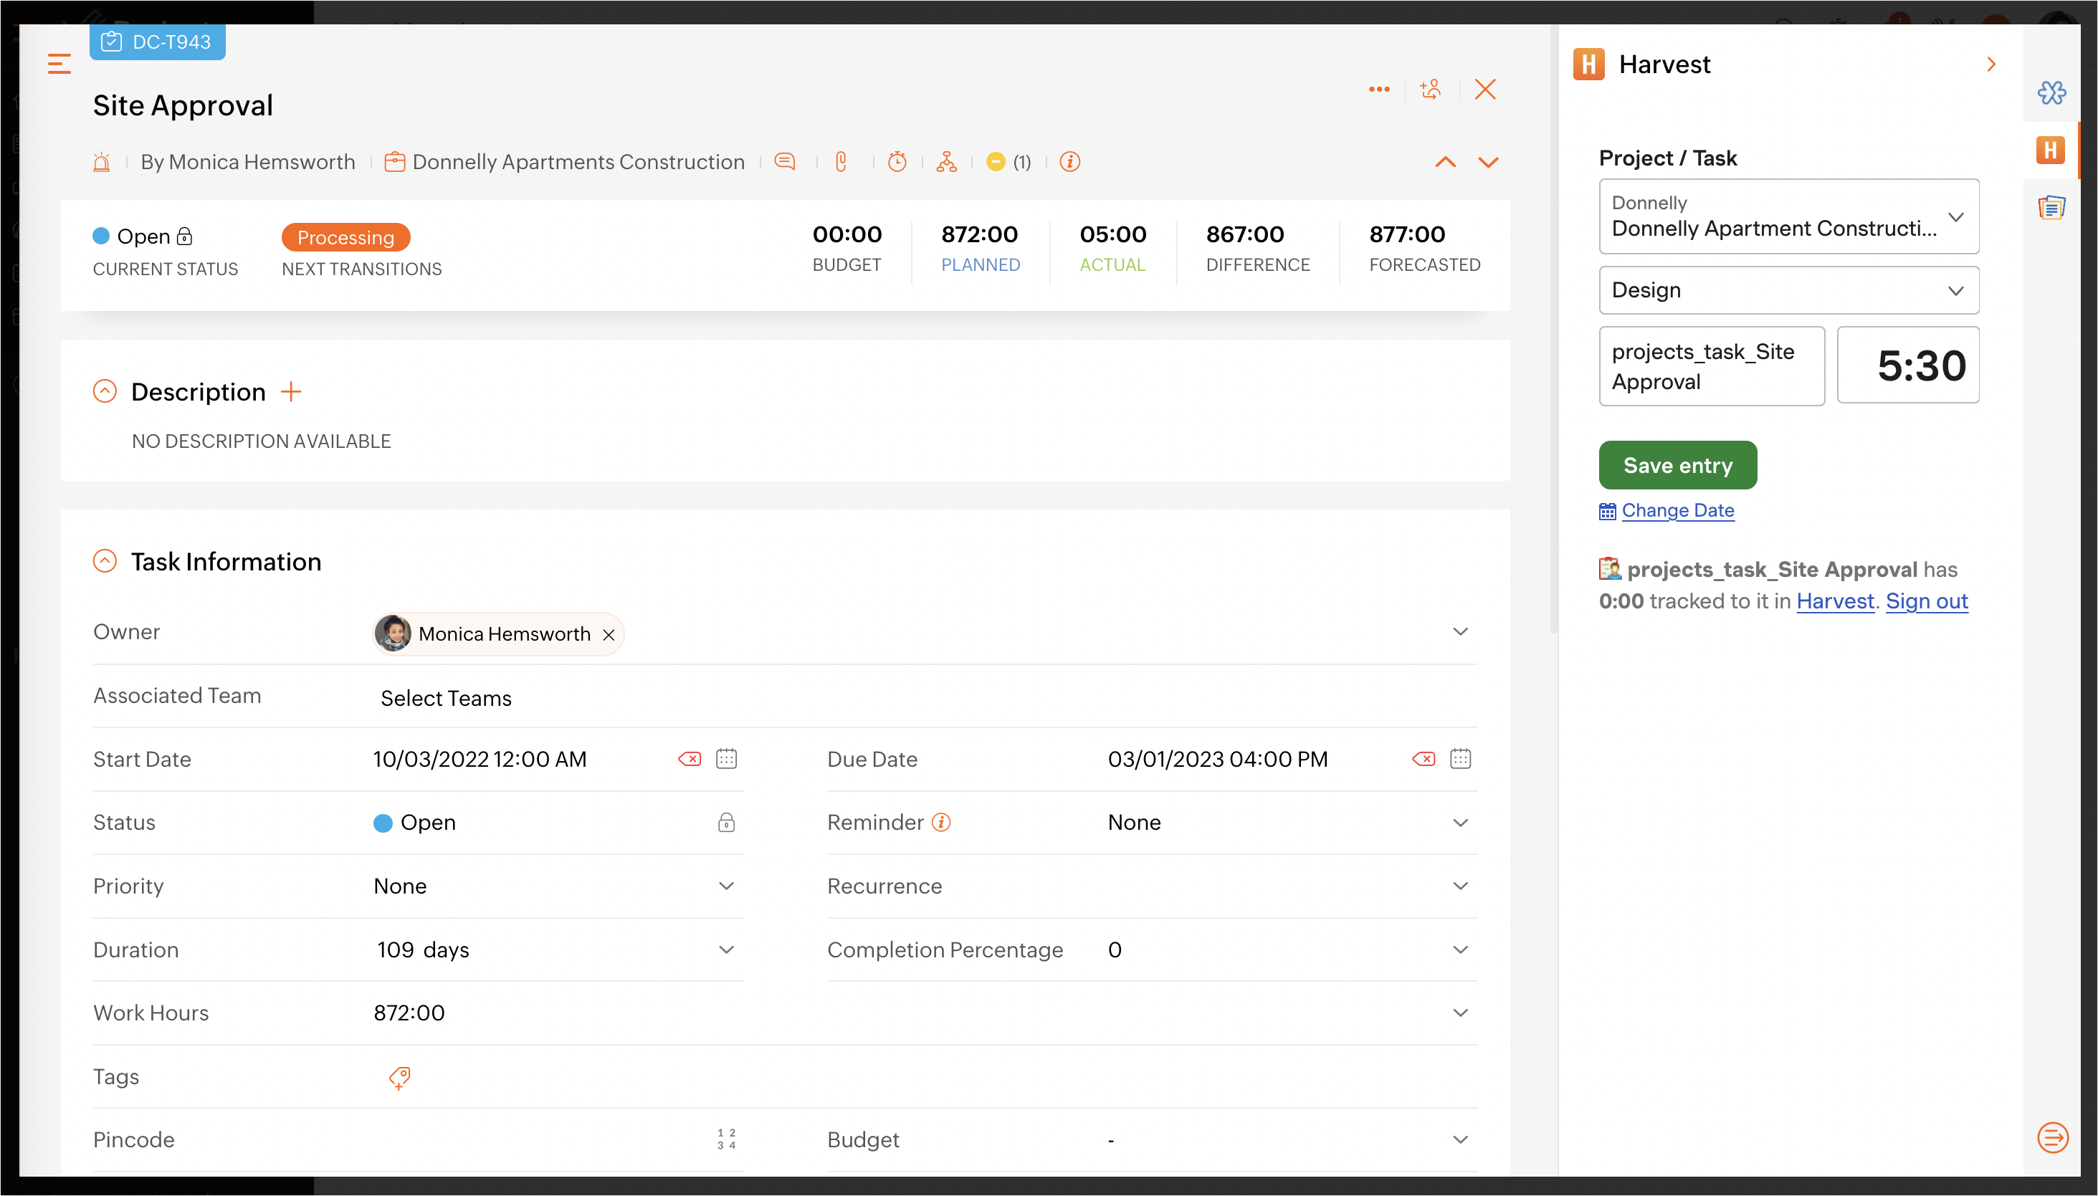
Task: Click the Processing transition button
Action: click(345, 237)
